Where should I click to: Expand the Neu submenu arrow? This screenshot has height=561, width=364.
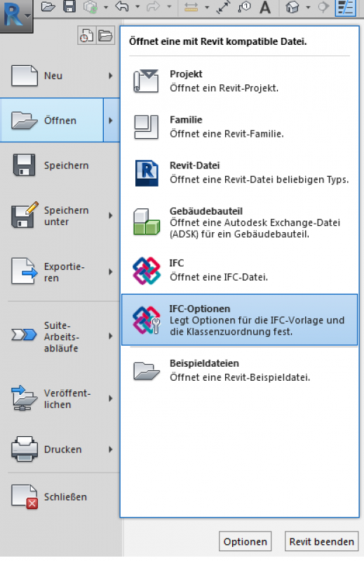[x=111, y=76]
